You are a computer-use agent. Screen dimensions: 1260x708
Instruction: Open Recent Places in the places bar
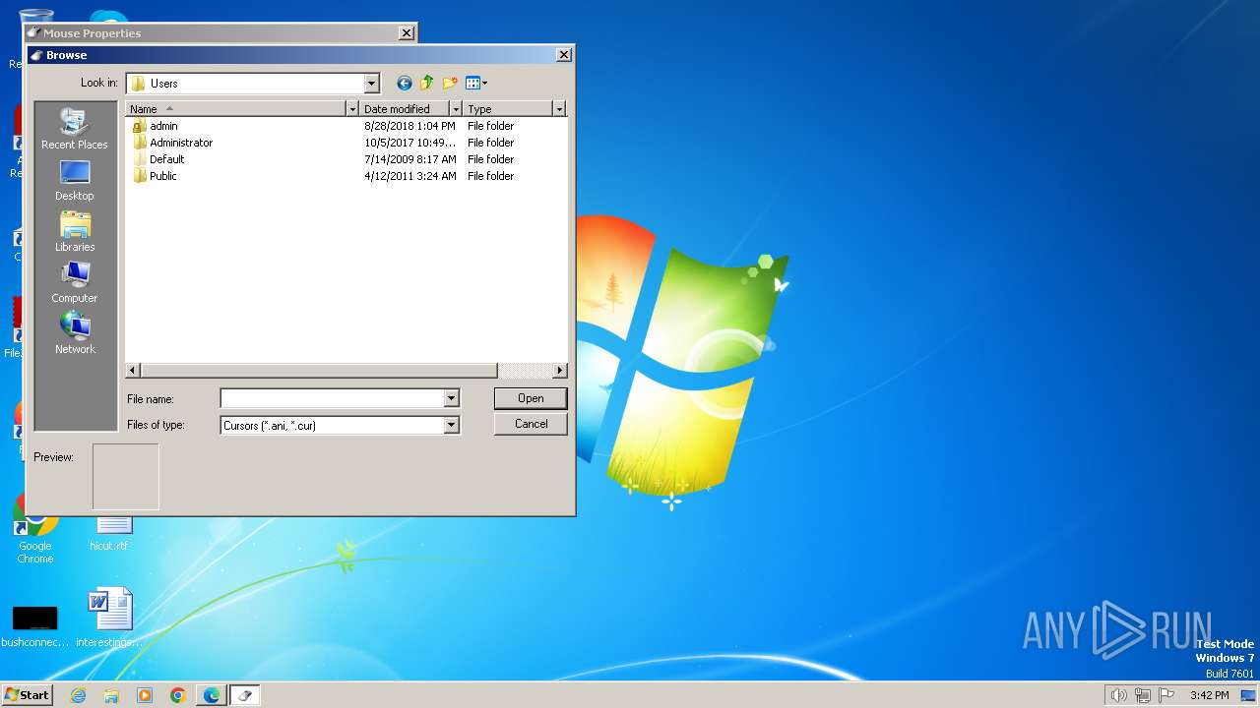pyautogui.click(x=75, y=129)
